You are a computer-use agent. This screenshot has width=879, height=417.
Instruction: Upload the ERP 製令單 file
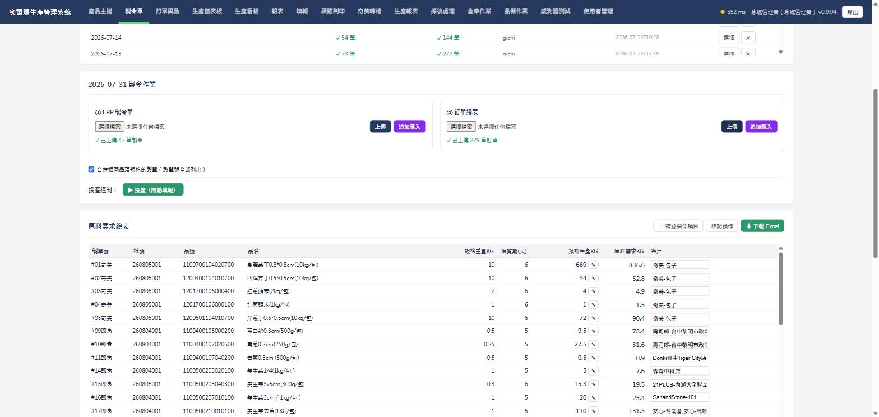click(380, 127)
